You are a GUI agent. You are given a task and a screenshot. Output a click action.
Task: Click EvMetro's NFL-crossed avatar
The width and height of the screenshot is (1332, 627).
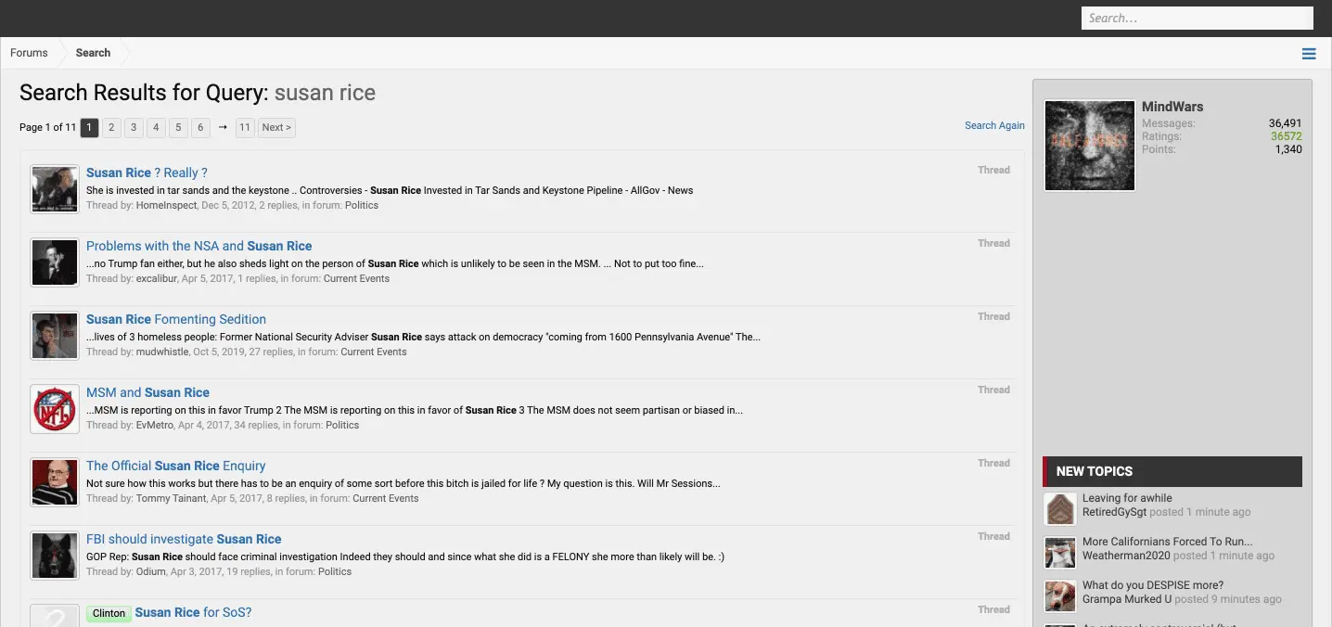[54, 409]
